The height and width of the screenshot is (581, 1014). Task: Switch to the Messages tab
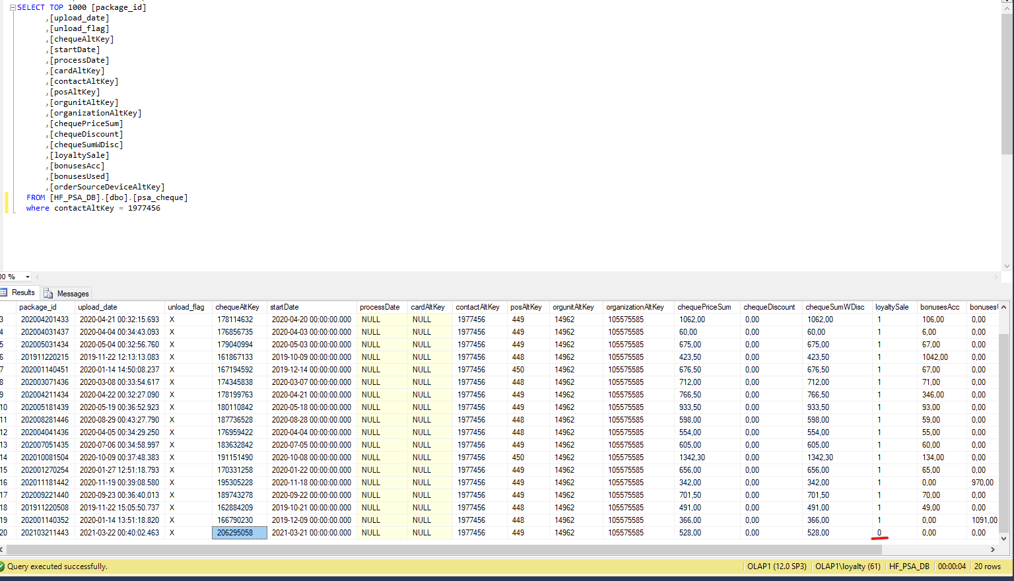pyautogui.click(x=72, y=294)
